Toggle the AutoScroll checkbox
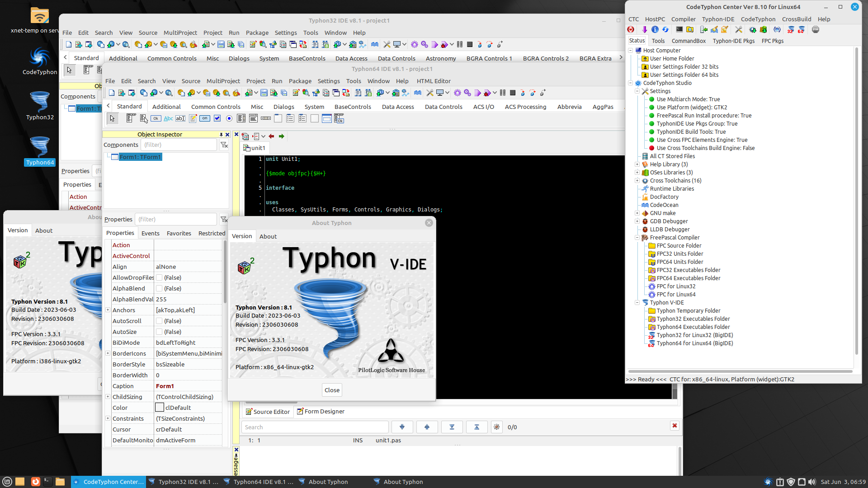This screenshot has width=868, height=488. 159,321
